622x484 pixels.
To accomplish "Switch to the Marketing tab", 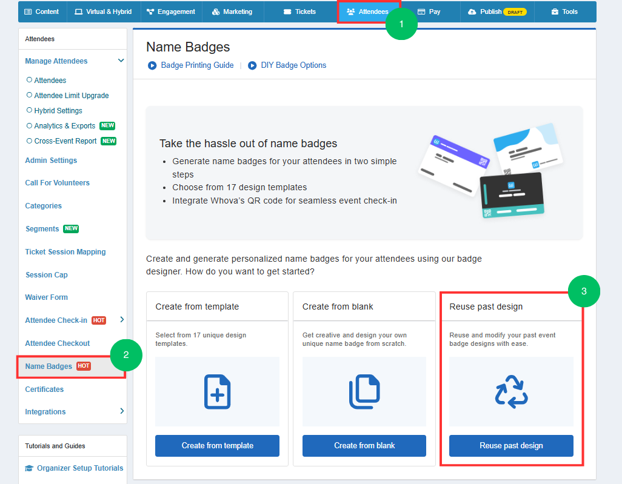I will pyautogui.click(x=232, y=12).
